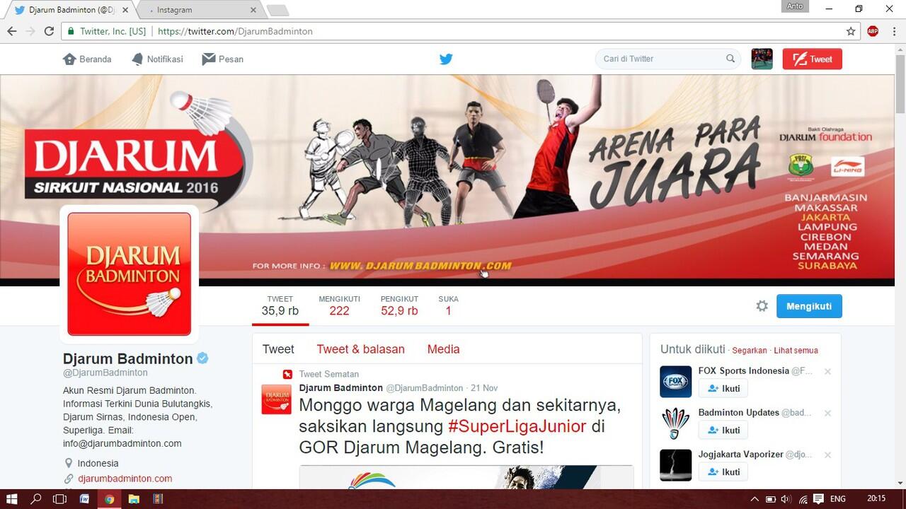Open SUKA count 1
Image resolution: width=906 pixels, height=509 pixels.
(x=448, y=305)
